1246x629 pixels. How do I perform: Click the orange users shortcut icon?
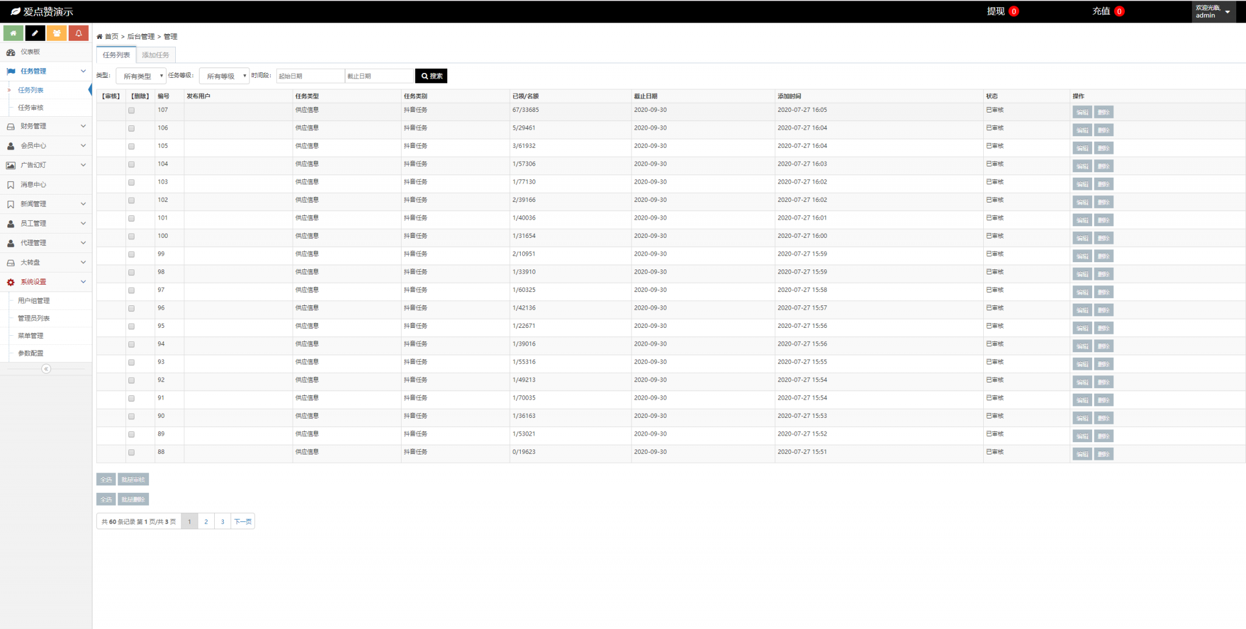(x=57, y=33)
